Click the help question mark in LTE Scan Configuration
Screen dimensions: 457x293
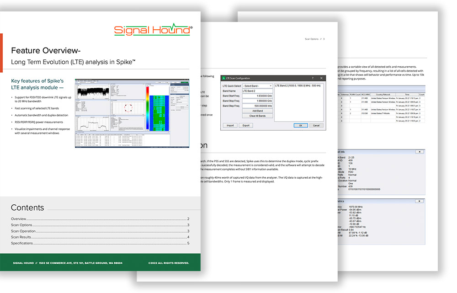(313, 78)
